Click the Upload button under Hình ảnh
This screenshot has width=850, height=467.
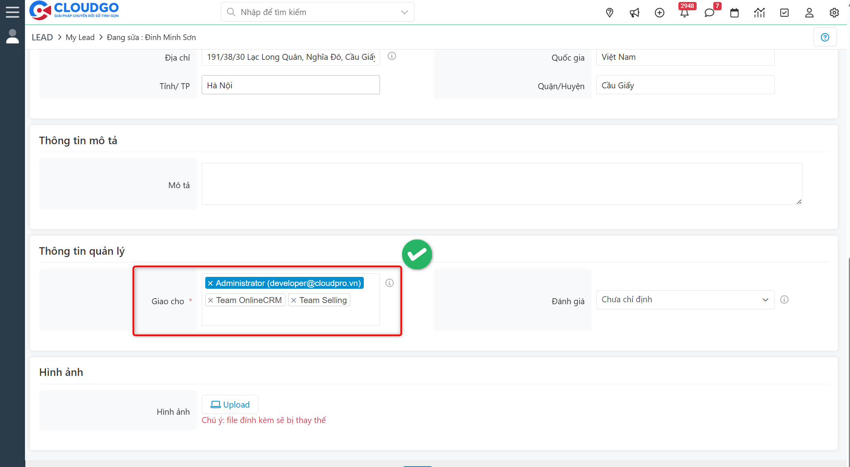tap(230, 404)
